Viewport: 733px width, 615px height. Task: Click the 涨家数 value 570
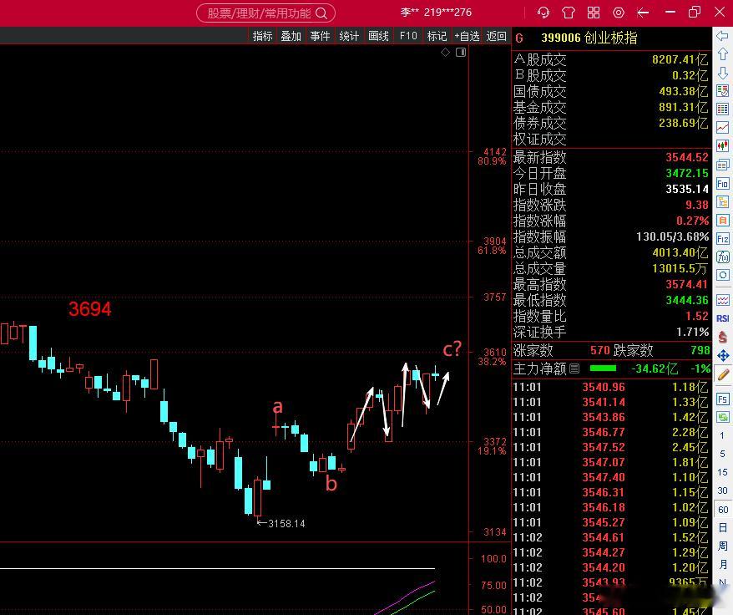pyautogui.click(x=599, y=350)
